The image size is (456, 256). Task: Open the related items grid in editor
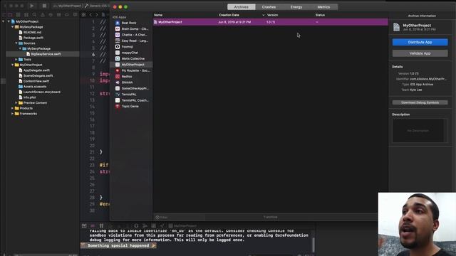[x=84, y=14]
